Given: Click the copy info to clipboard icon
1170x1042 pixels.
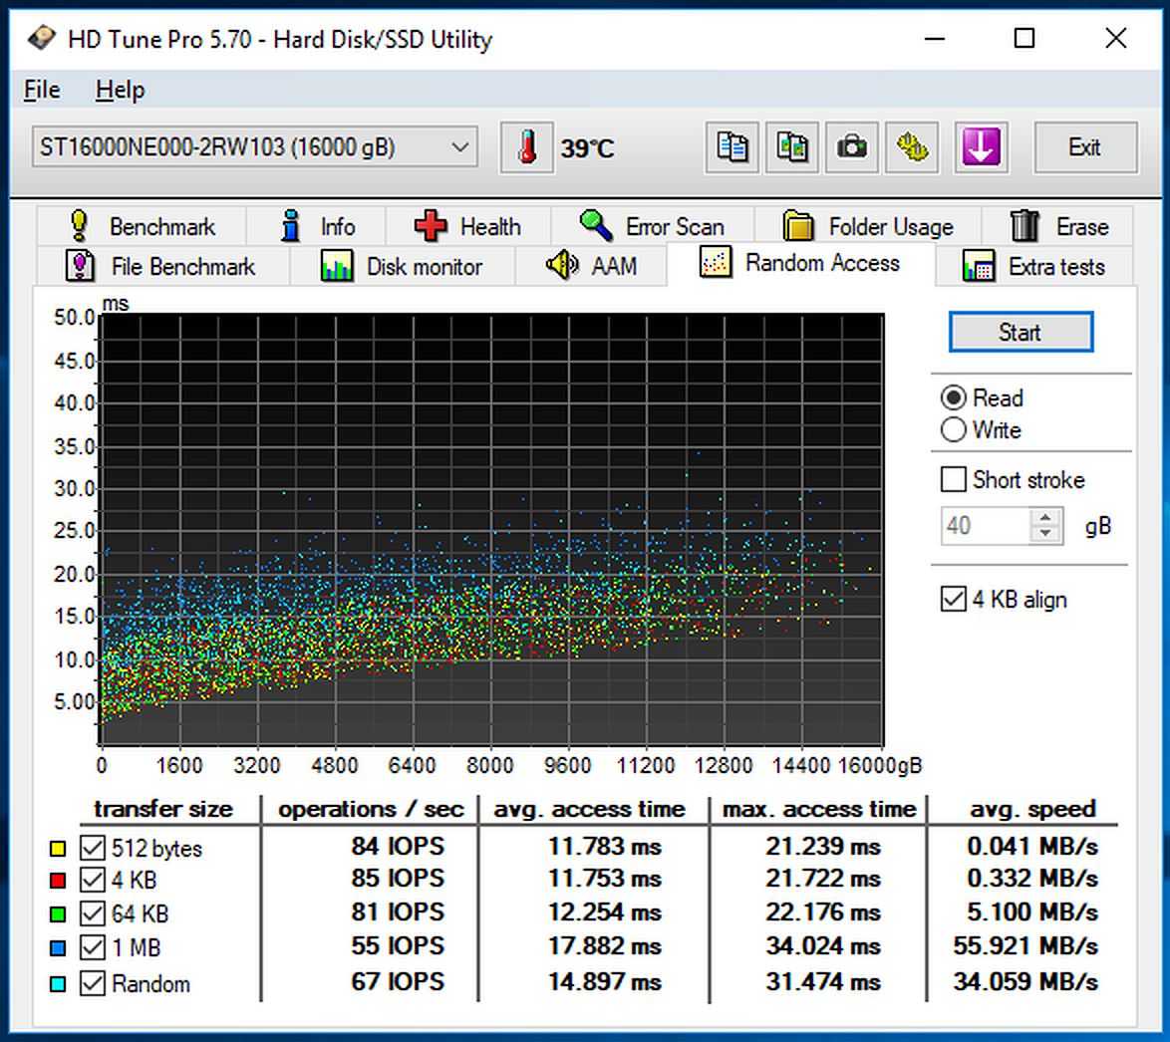Looking at the screenshot, I should 732,148.
